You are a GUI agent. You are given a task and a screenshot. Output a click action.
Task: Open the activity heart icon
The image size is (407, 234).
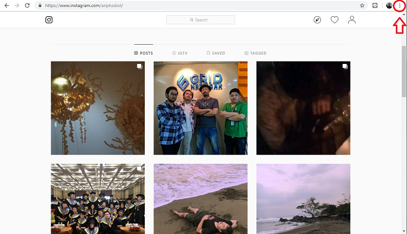tap(334, 20)
